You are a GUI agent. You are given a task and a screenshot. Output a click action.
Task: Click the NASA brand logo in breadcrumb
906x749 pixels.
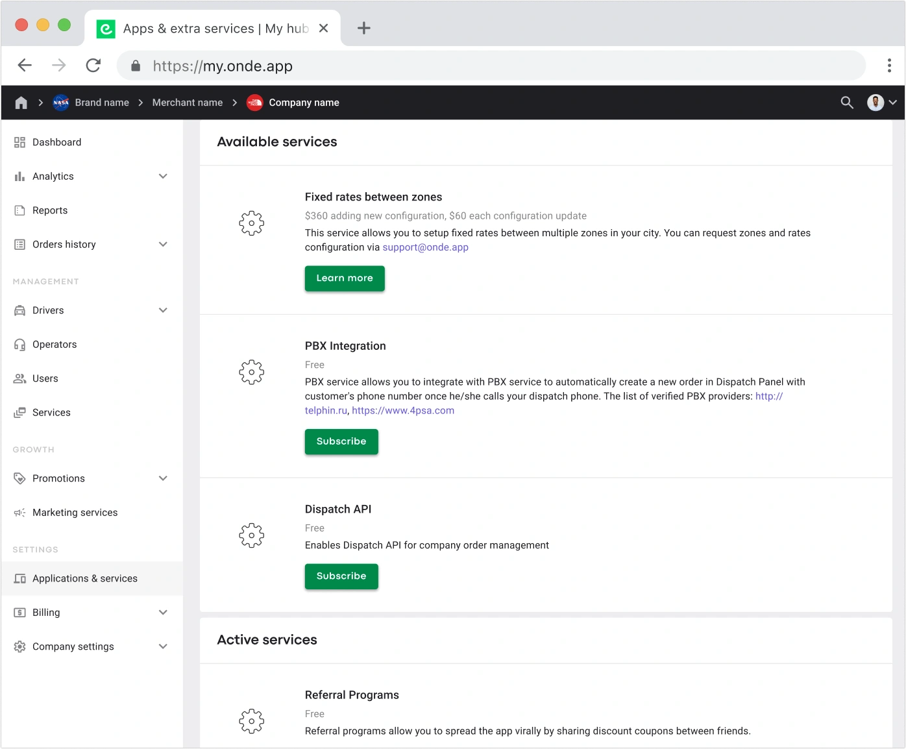(x=61, y=103)
